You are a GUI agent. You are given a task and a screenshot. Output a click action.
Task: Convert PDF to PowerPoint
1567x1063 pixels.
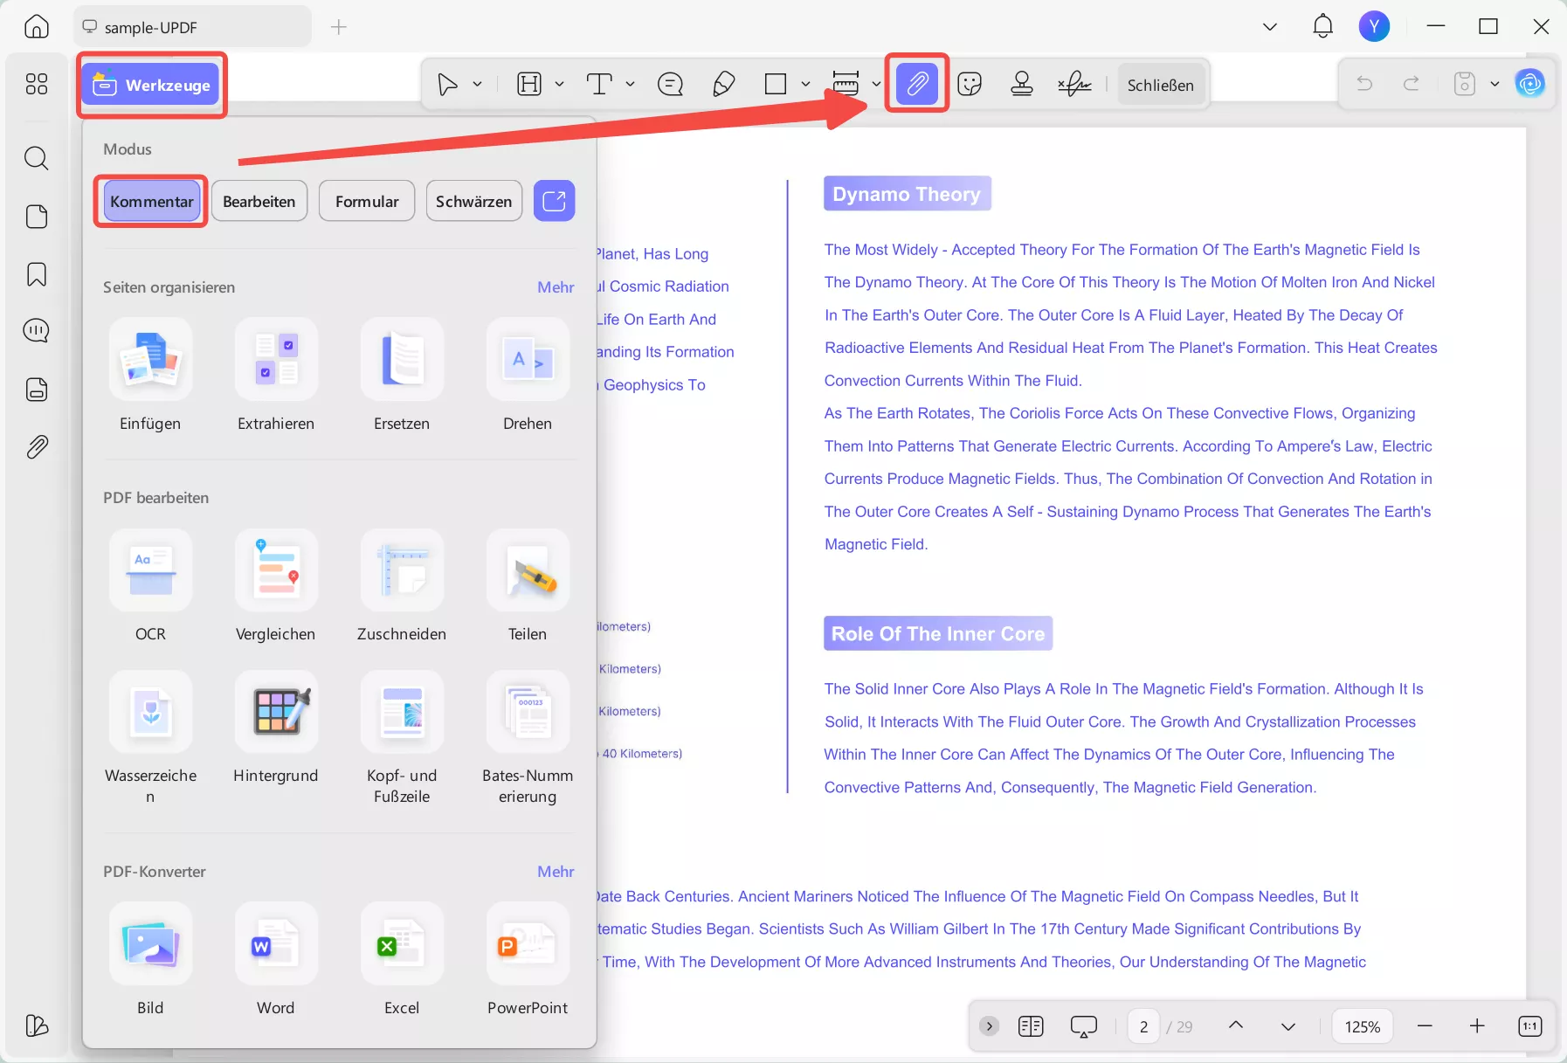[528, 960]
